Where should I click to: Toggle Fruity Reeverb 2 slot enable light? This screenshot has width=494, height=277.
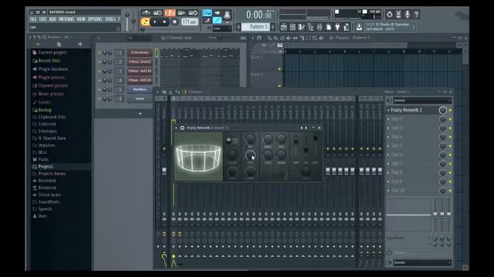450,110
